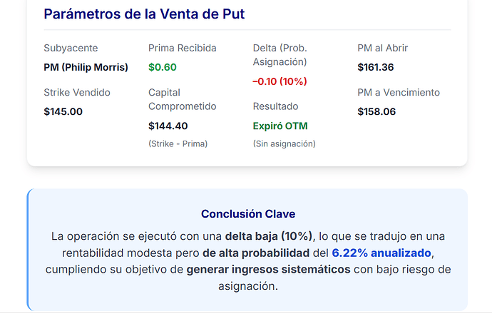Click the 'PM al Abrir' label
This screenshot has width=492, height=319.
tap(382, 48)
